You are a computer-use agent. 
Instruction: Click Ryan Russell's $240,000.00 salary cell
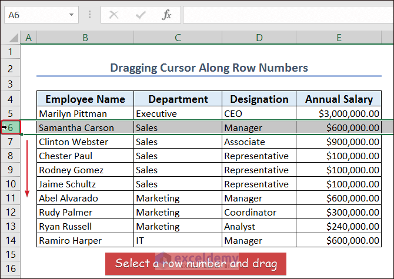click(339, 226)
